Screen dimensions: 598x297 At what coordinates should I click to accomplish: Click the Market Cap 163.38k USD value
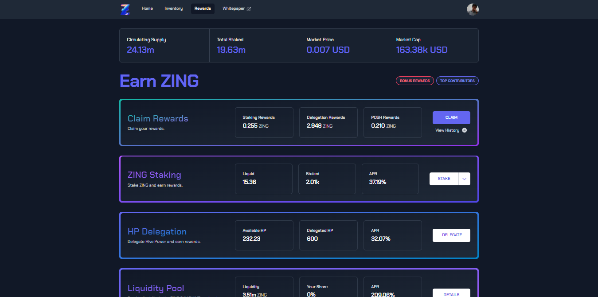[422, 50]
